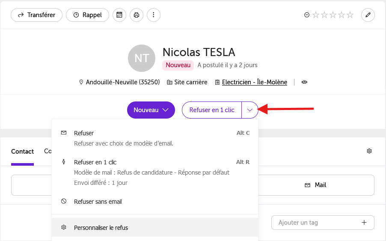The image size is (386, 241).
Task: Edit candidate with the pencil icon
Action: (x=368, y=15)
